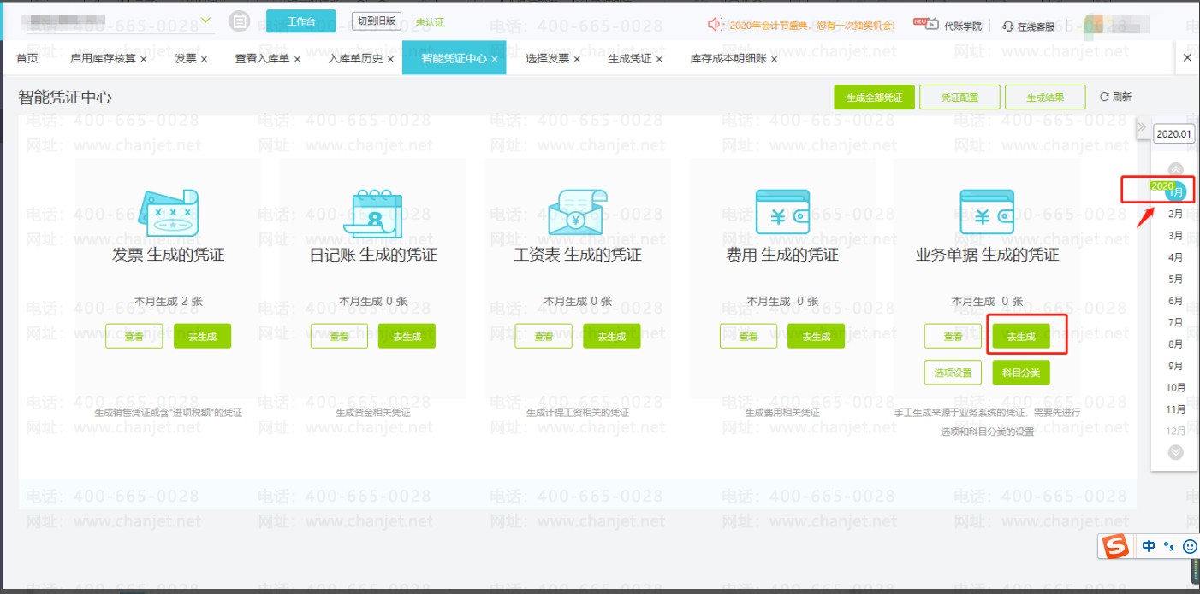The height and width of the screenshot is (594, 1200).
Task: Collapse the month sidebar panel
Action: tap(1141, 128)
